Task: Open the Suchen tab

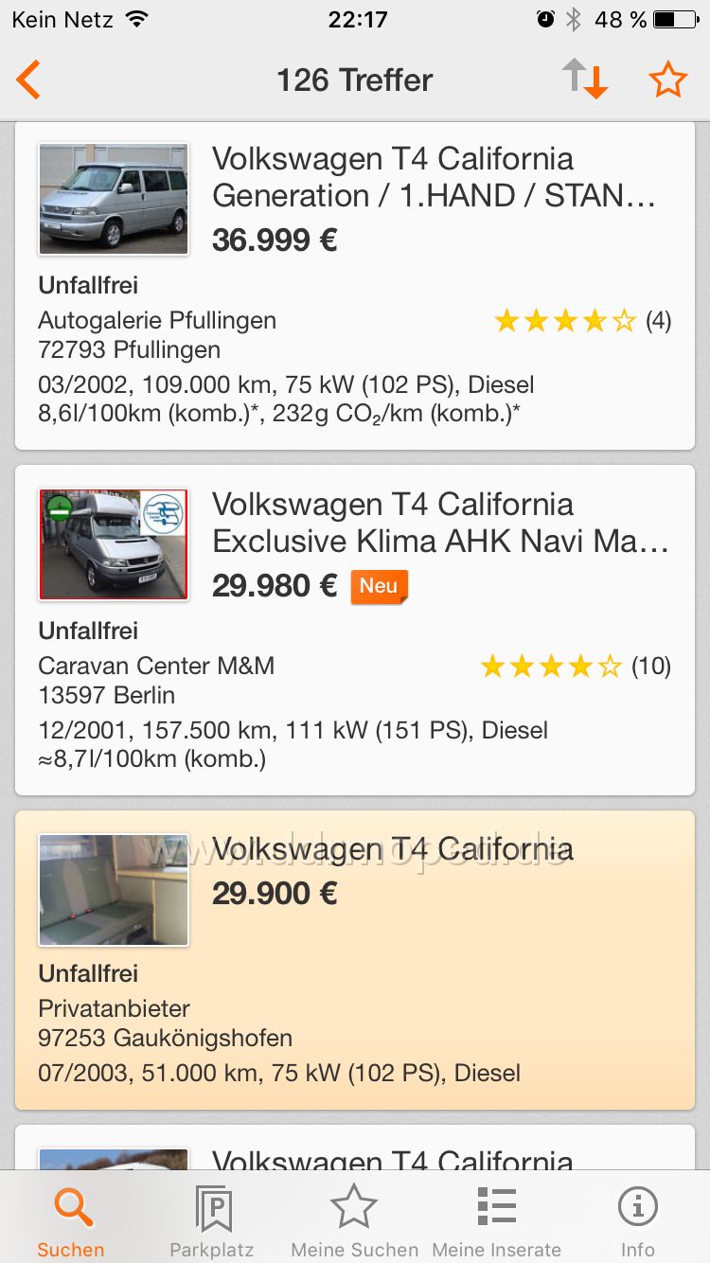Action: (x=71, y=1221)
